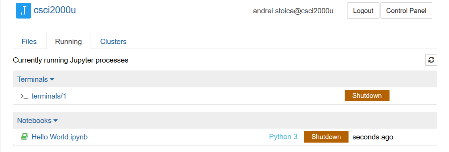The width and height of the screenshot is (449, 152).
Task: Click the 'seconds ago' timestamp
Action: point(373,137)
